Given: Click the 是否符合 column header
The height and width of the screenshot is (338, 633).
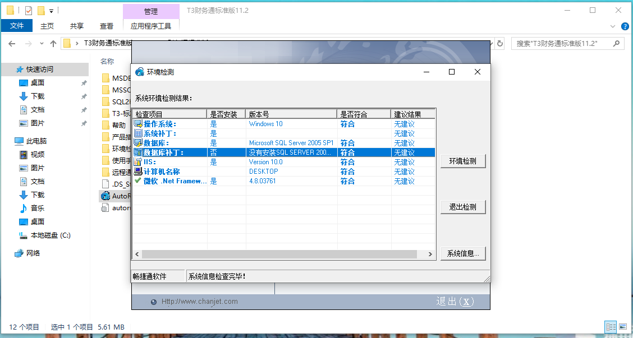Looking at the screenshot, I should pos(364,114).
